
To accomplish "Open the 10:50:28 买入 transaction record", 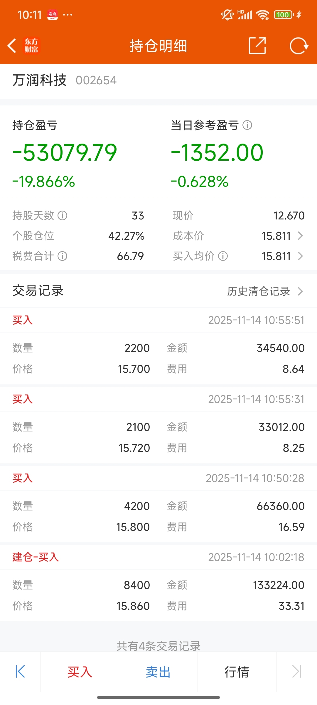I will click(x=158, y=505).
